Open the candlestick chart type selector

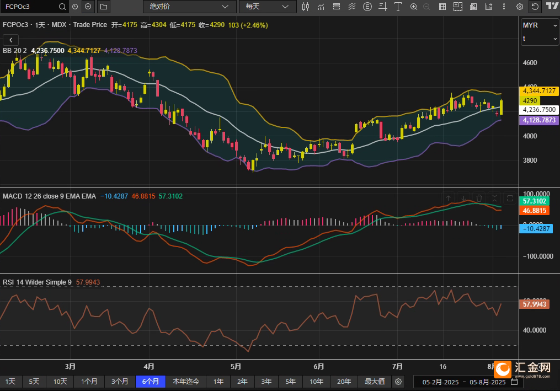[307, 7]
